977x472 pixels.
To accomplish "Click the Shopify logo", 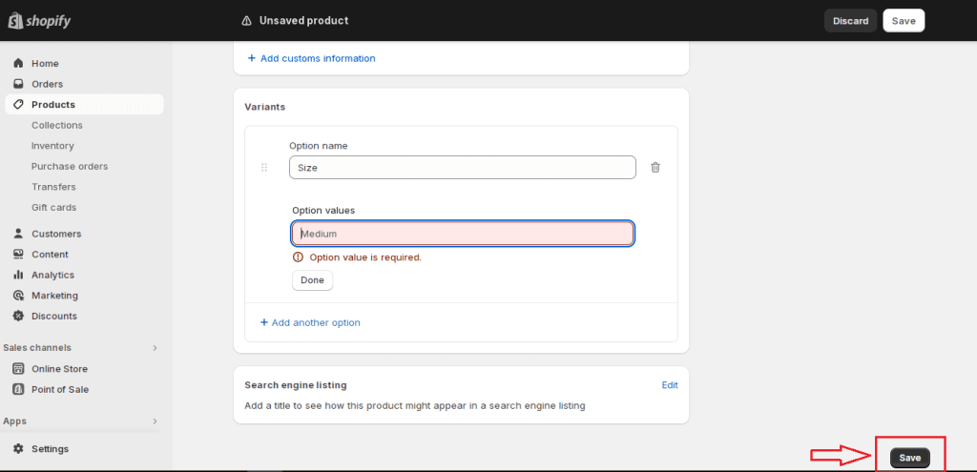I will click(39, 21).
